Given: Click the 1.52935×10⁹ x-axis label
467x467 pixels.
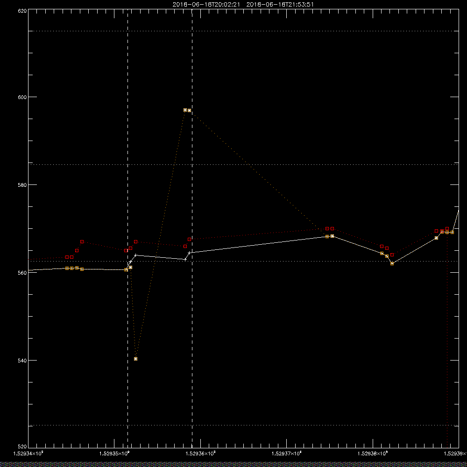Looking at the screenshot, I should tap(114, 453).
